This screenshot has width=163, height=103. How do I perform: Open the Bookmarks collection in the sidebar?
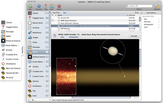click(38, 33)
